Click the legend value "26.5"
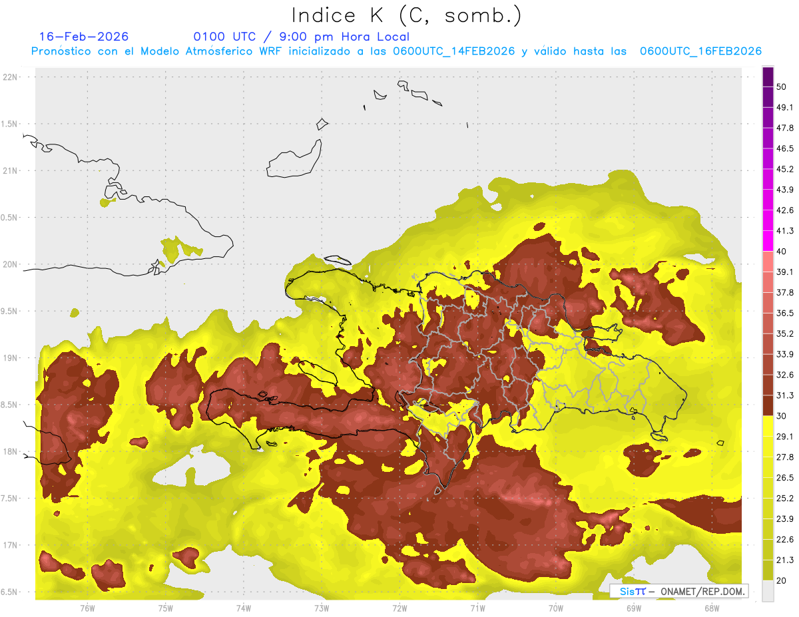 pos(785,478)
